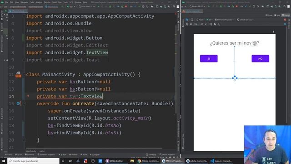Click line number 14 in the gutter
291x164 pixels.
pyautogui.click(x=11, y=96)
